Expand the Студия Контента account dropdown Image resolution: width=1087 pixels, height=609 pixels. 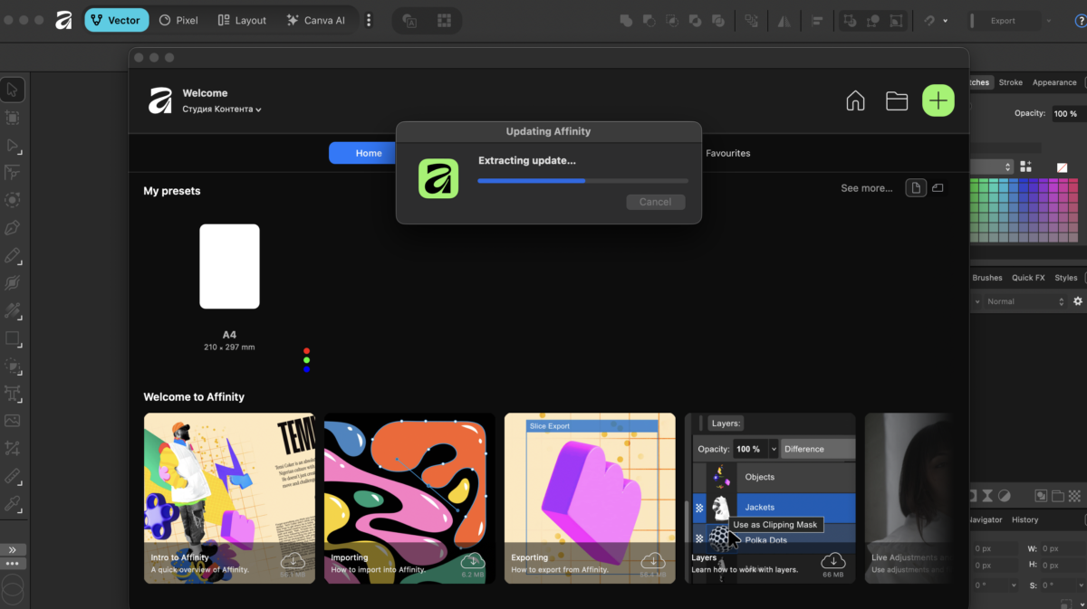coord(222,109)
